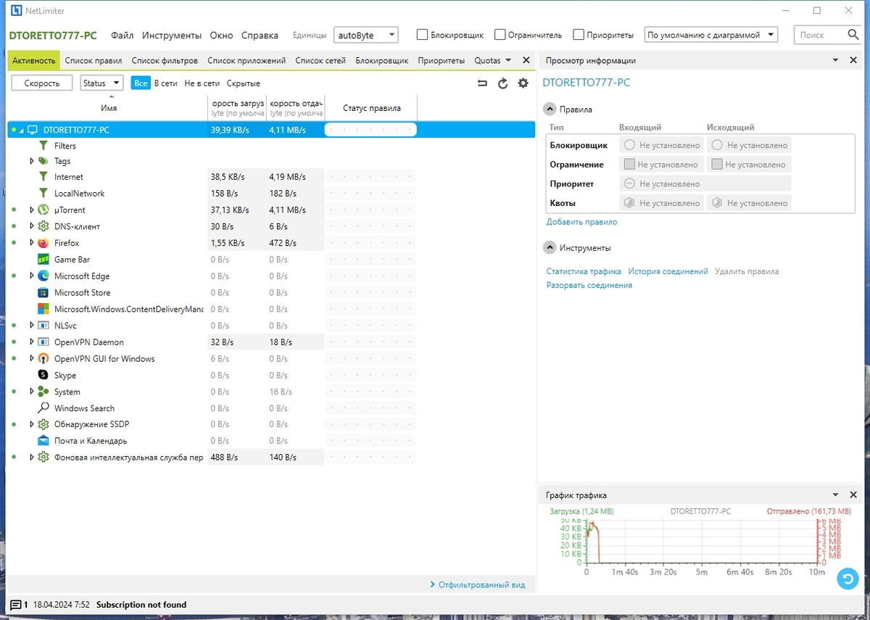Click the Firefox icon in the list

tap(43, 243)
